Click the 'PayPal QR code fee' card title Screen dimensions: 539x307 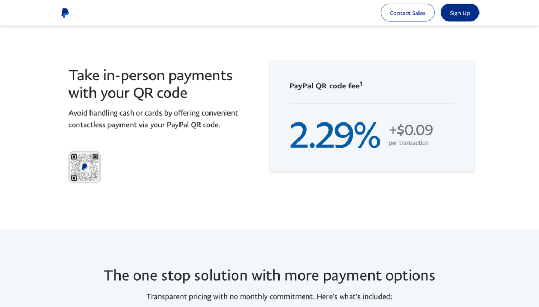[324, 86]
